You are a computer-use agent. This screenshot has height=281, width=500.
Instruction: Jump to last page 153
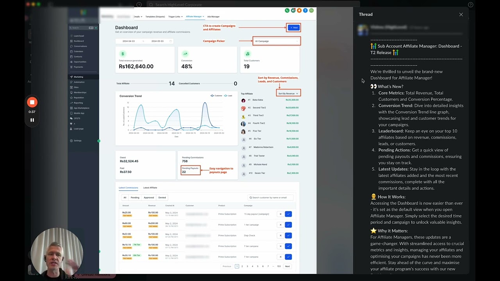[x=279, y=266]
